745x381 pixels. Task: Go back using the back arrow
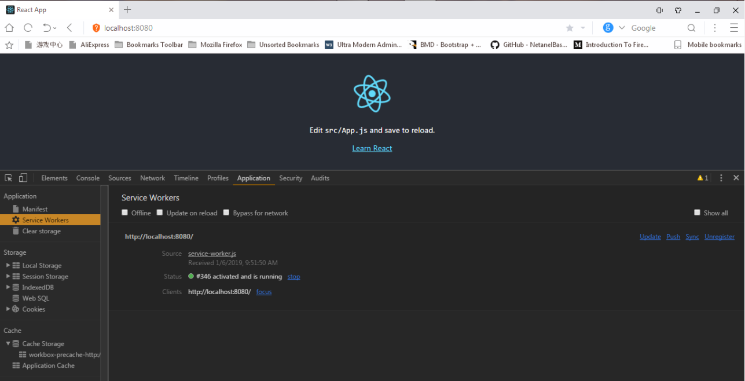(x=69, y=28)
